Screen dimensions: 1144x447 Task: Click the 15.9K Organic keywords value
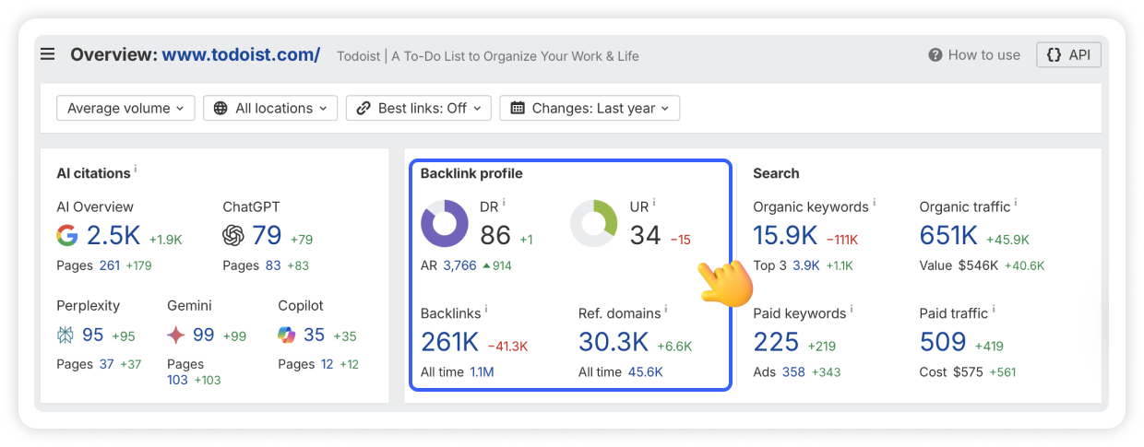pos(785,236)
